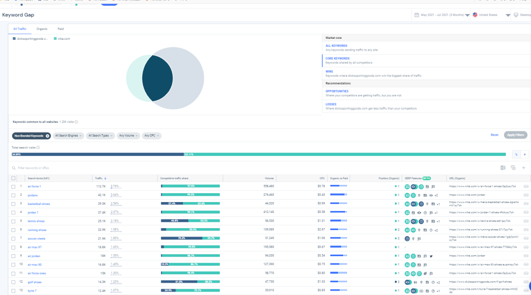This screenshot has width=531, height=295.
Task: Open the date range May 2021 - Jul 2021 picker
Action: (442, 15)
